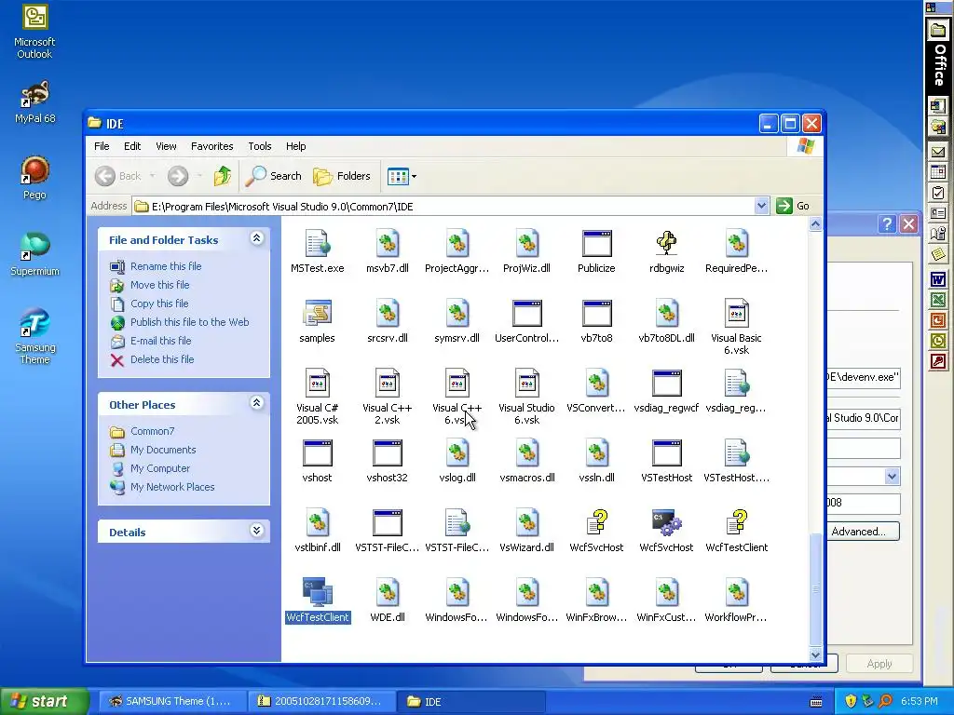Select the VSTestHost application icon

666,453
